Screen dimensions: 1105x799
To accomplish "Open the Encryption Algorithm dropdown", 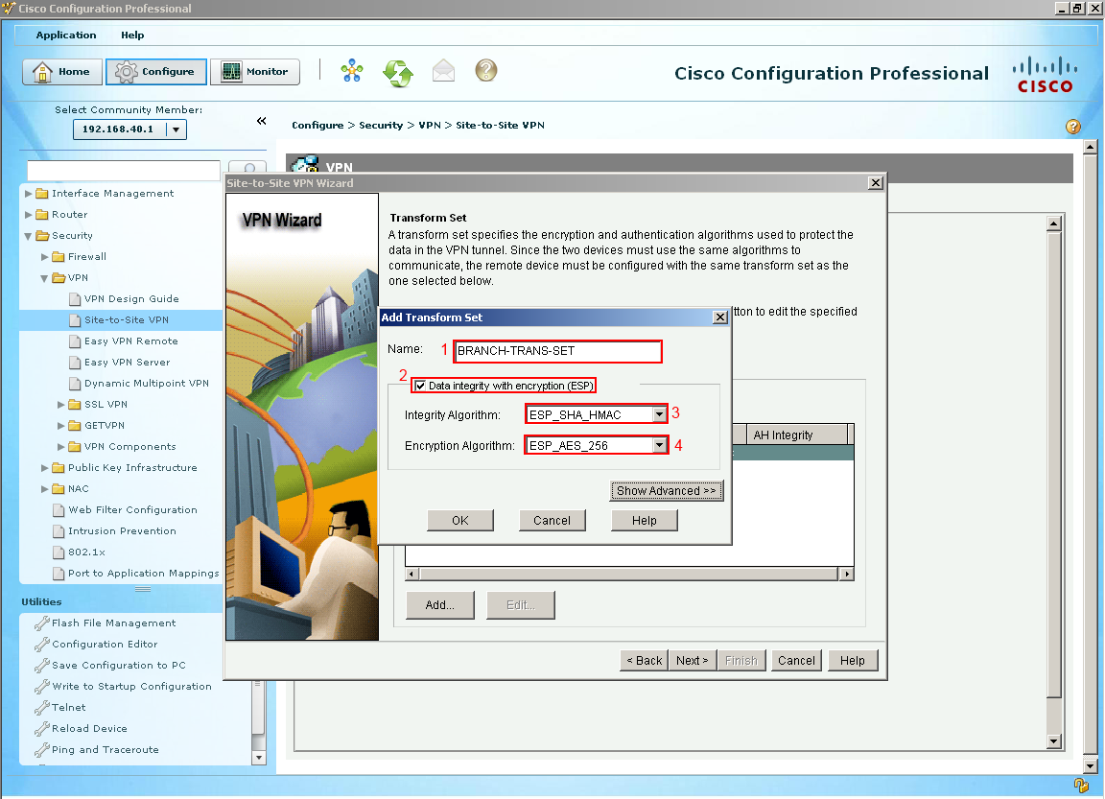I will point(659,445).
